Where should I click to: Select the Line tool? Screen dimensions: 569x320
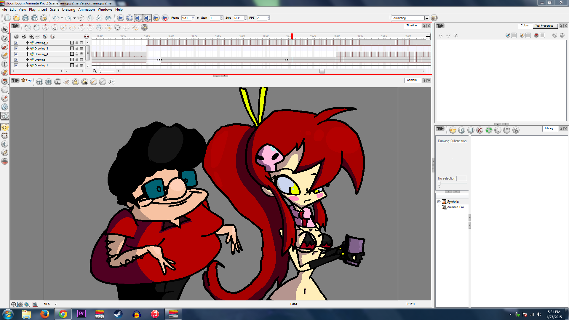coord(5,89)
